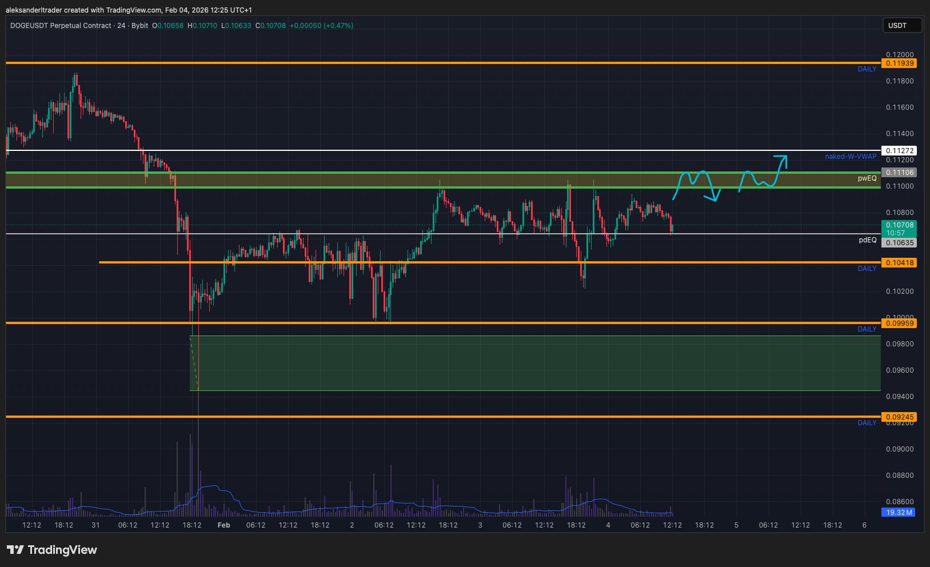This screenshot has height=567, width=930.
Task: Click the date 4 on time axis
Action: pos(608,525)
